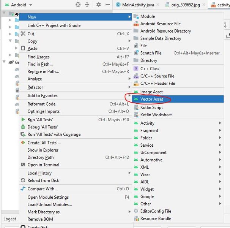Expand the Service submenu arrow
The image size is (230, 228).
click(220, 145)
